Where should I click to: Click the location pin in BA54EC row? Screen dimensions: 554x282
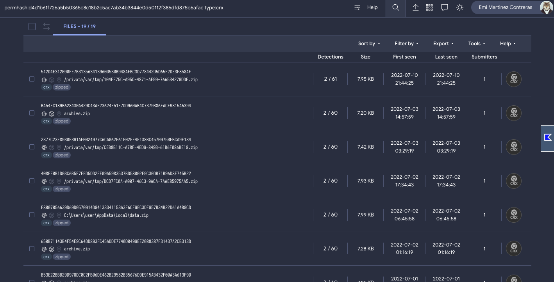click(59, 114)
